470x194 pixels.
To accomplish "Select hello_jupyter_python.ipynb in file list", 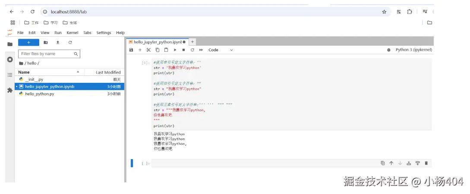I will click(69, 87).
